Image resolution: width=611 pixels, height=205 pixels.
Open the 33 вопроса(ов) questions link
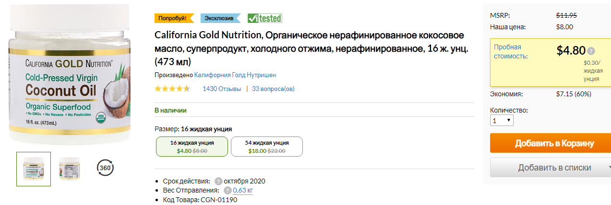click(x=273, y=89)
